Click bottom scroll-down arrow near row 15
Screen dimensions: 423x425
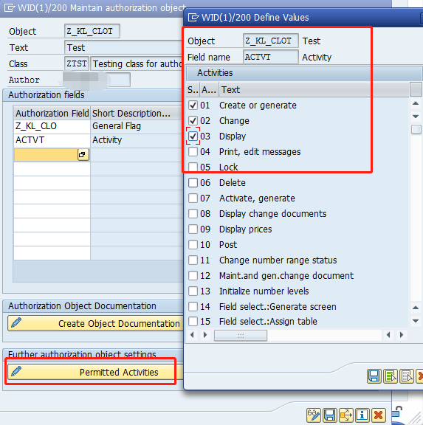pyautogui.click(x=416, y=321)
